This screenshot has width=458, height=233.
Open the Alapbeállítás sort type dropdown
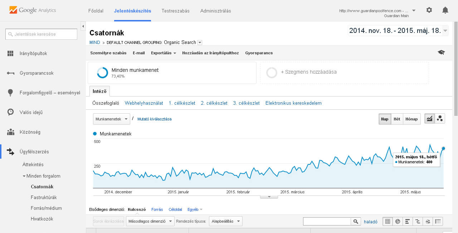click(x=225, y=221)
